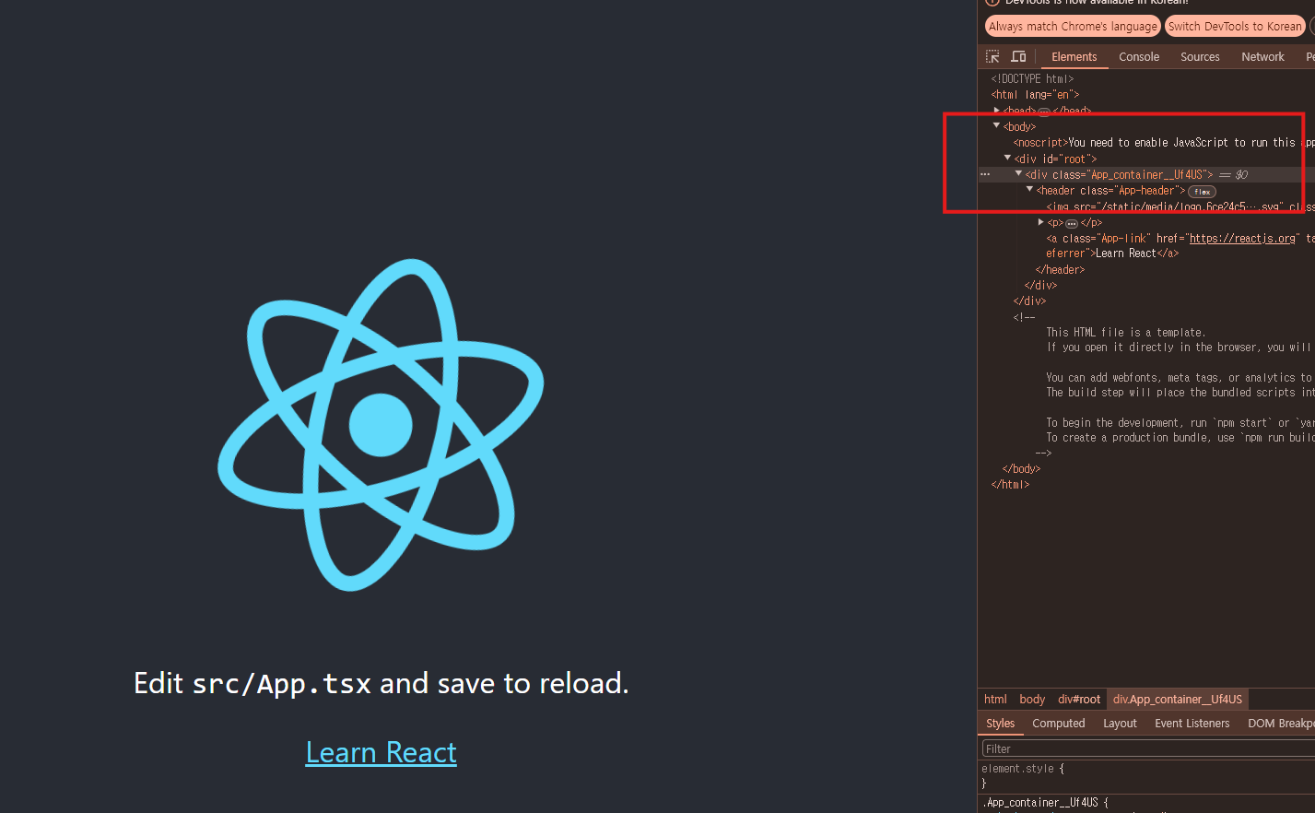This screenshot has width=1315, height=813.
Task: Select html in the breadcrumb bar
Action: point(995,700)
